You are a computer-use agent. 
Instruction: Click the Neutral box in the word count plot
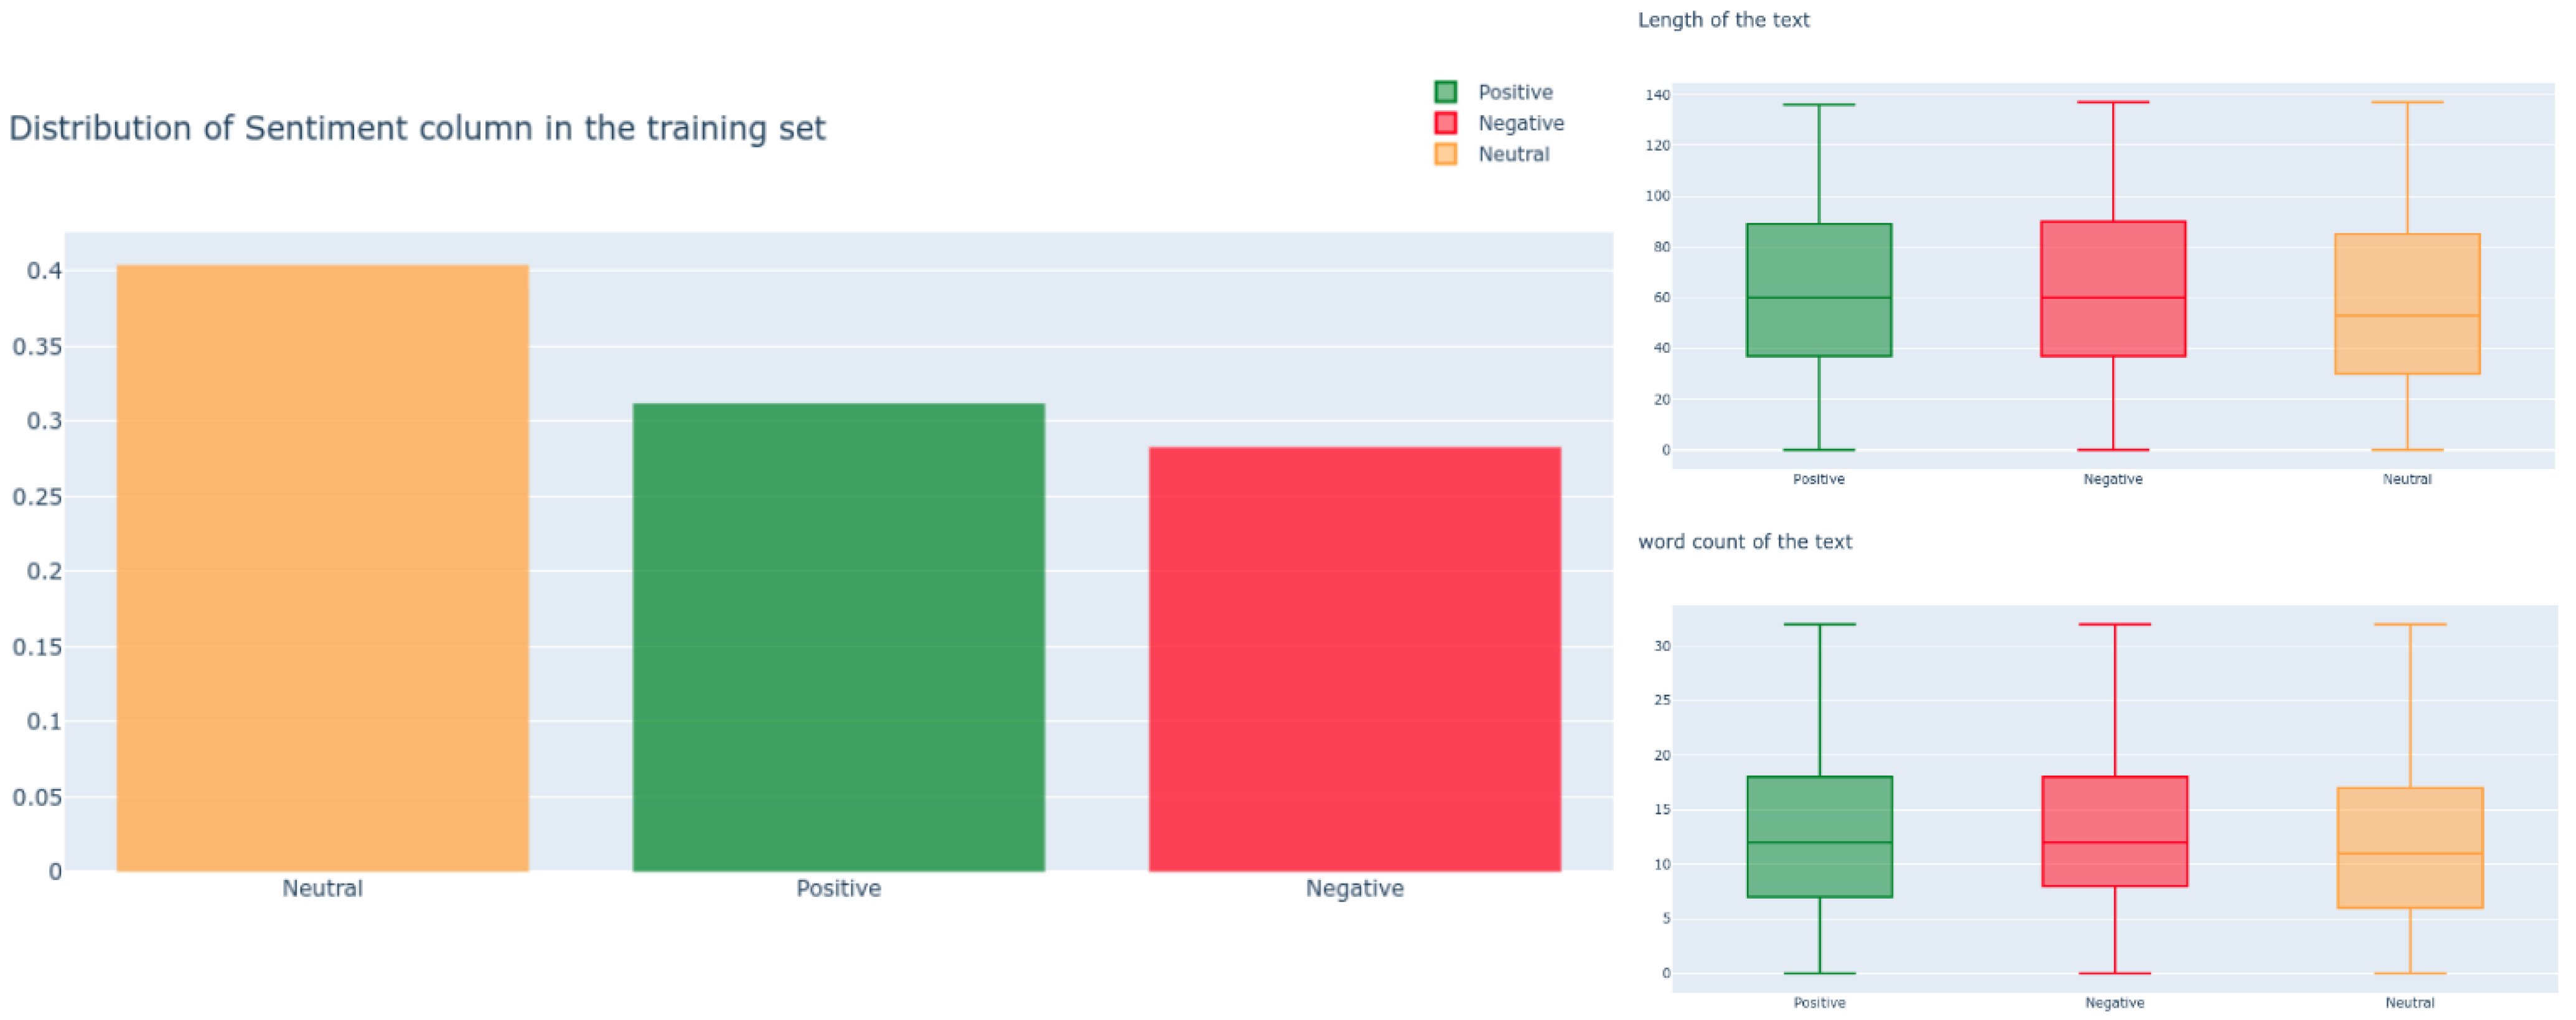pos(2409,848)
